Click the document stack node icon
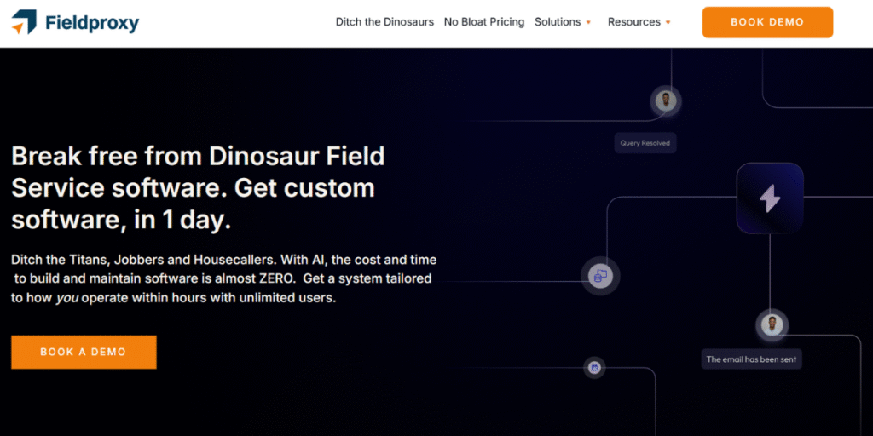873x436 pixels. coord(600,275)
